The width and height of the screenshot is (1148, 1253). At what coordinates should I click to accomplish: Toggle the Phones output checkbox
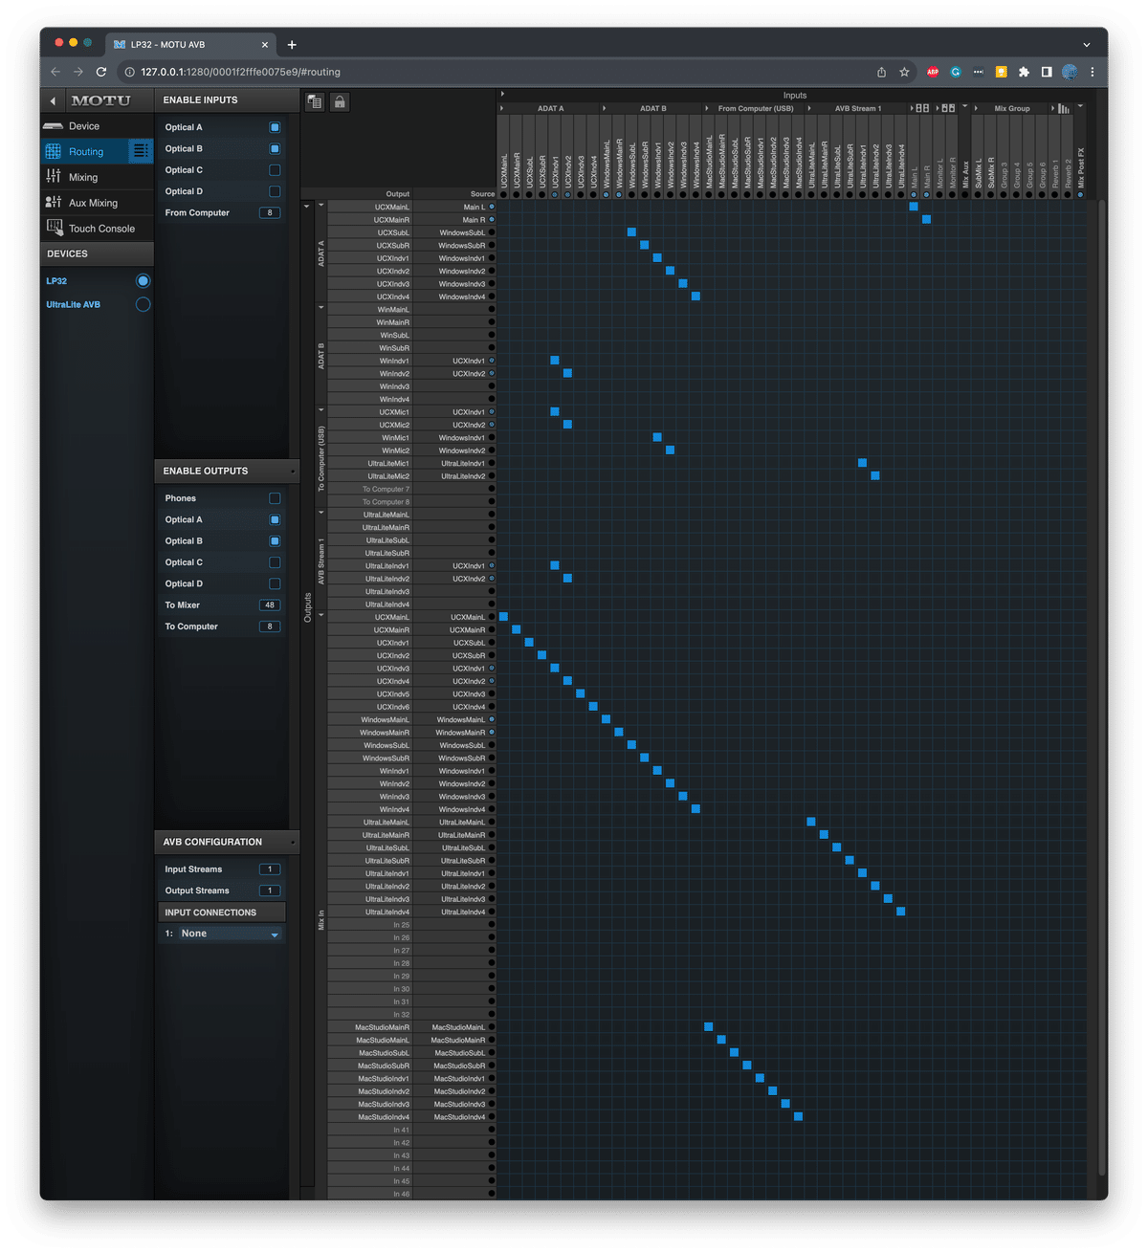pyautogui.click(x=275, y=498)
